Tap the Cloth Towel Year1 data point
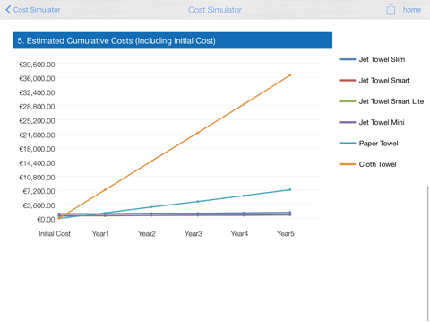Screen dimensions: 430x323 coord(105,189)
